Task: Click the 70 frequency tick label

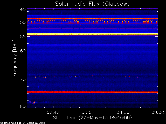Action: 23,79
